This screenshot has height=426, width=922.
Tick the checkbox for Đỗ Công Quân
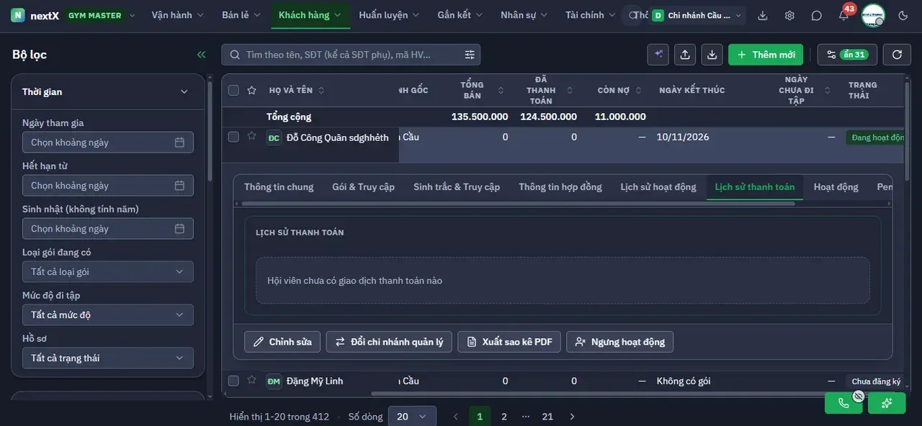pyautogui.click(x=233, y=137)
